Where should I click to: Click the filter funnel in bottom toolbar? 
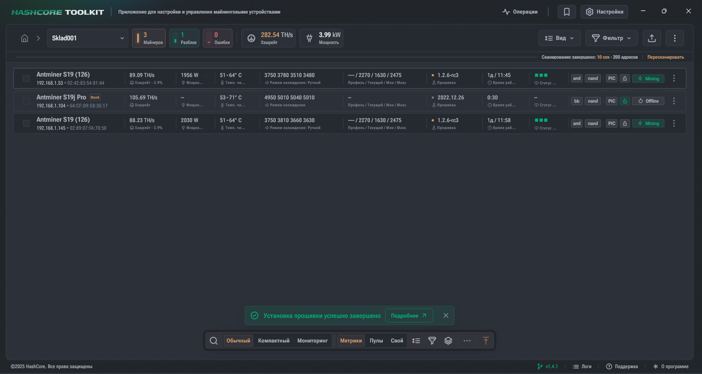tap(432, 341)
